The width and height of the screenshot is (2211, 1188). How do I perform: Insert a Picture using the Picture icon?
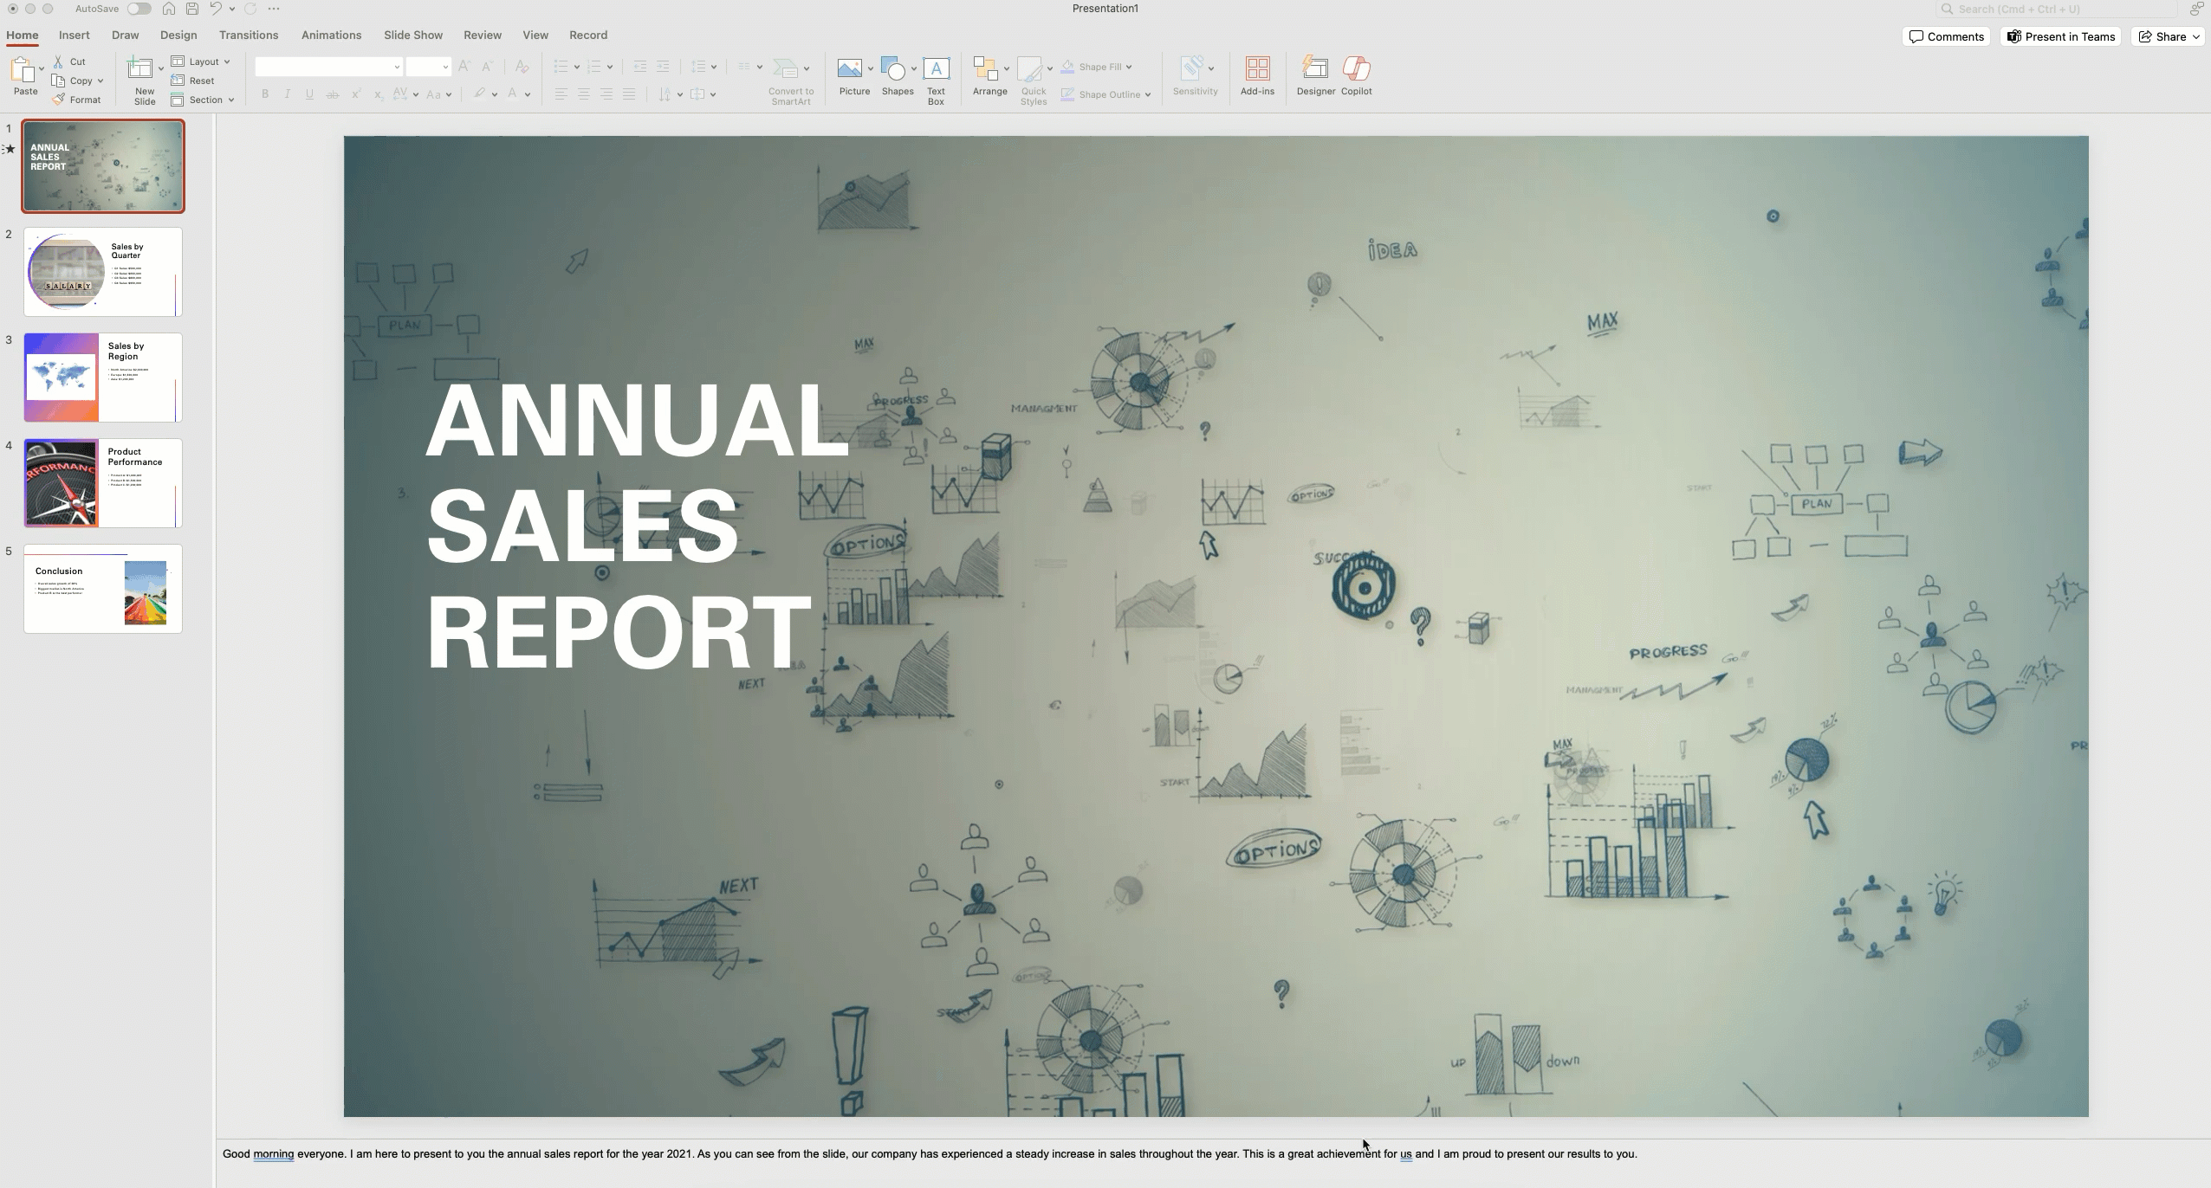coord(849,68)
